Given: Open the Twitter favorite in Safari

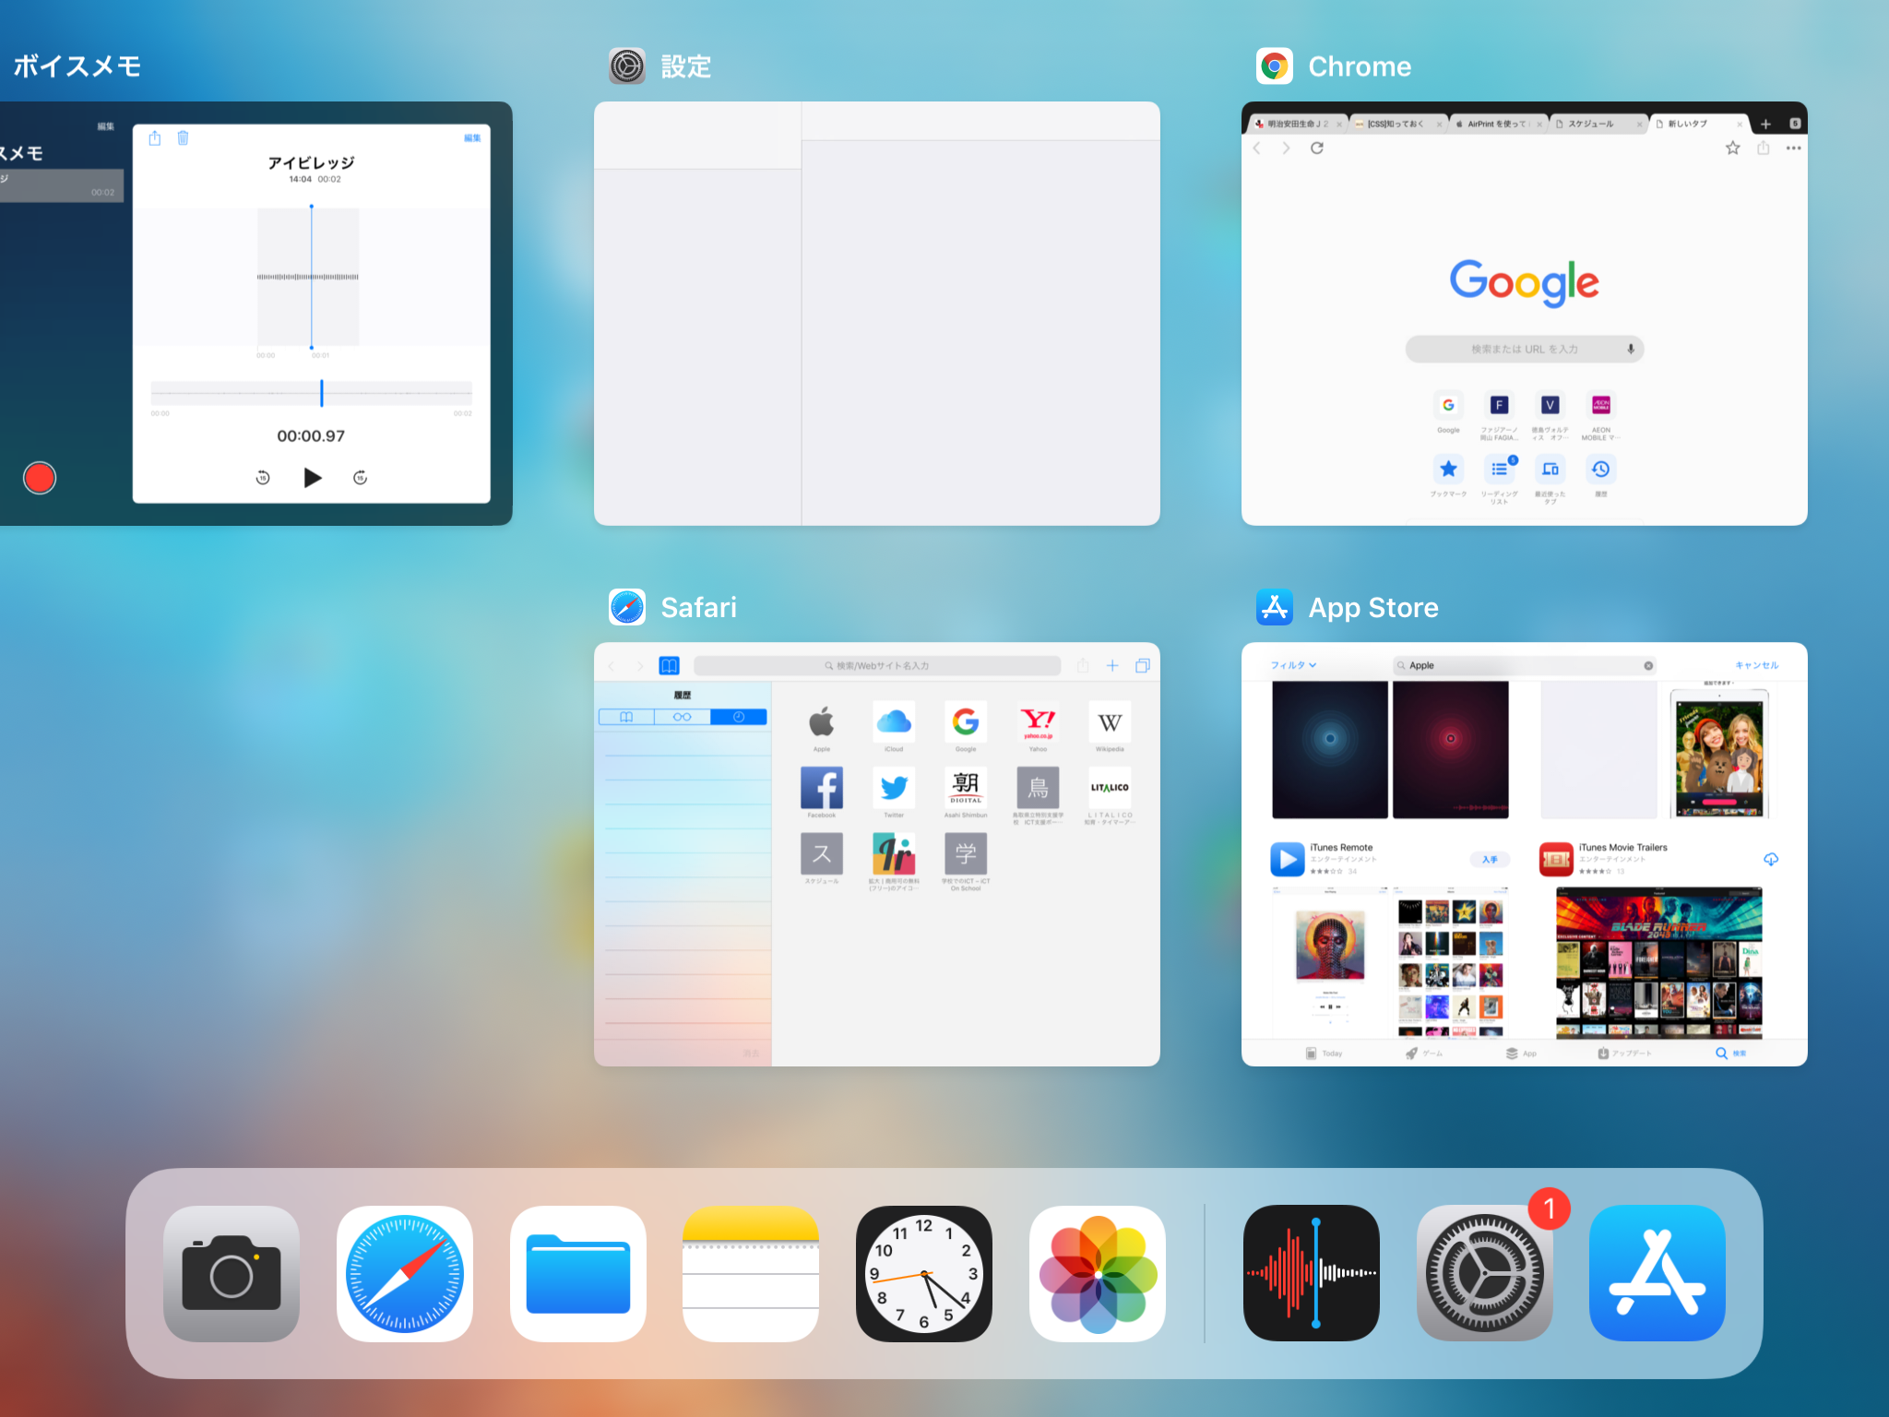Looking at the screenshot, I should click(x=894, y=792).
